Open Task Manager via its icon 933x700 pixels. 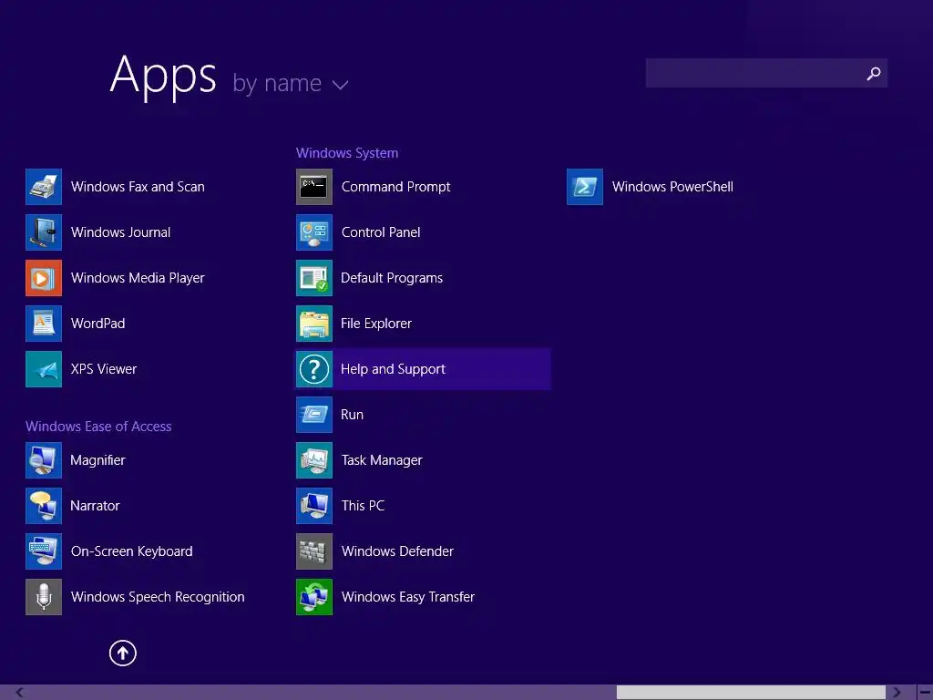click(314, 460)
